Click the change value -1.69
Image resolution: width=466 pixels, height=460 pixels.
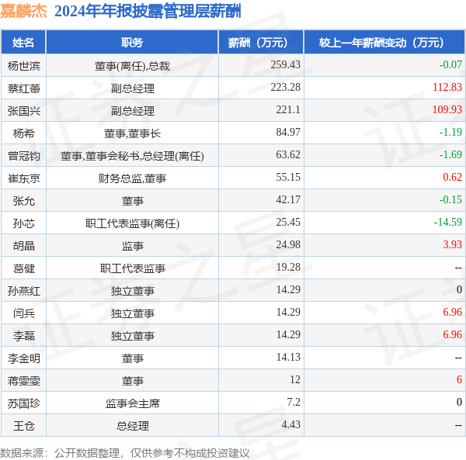(450, 154)
